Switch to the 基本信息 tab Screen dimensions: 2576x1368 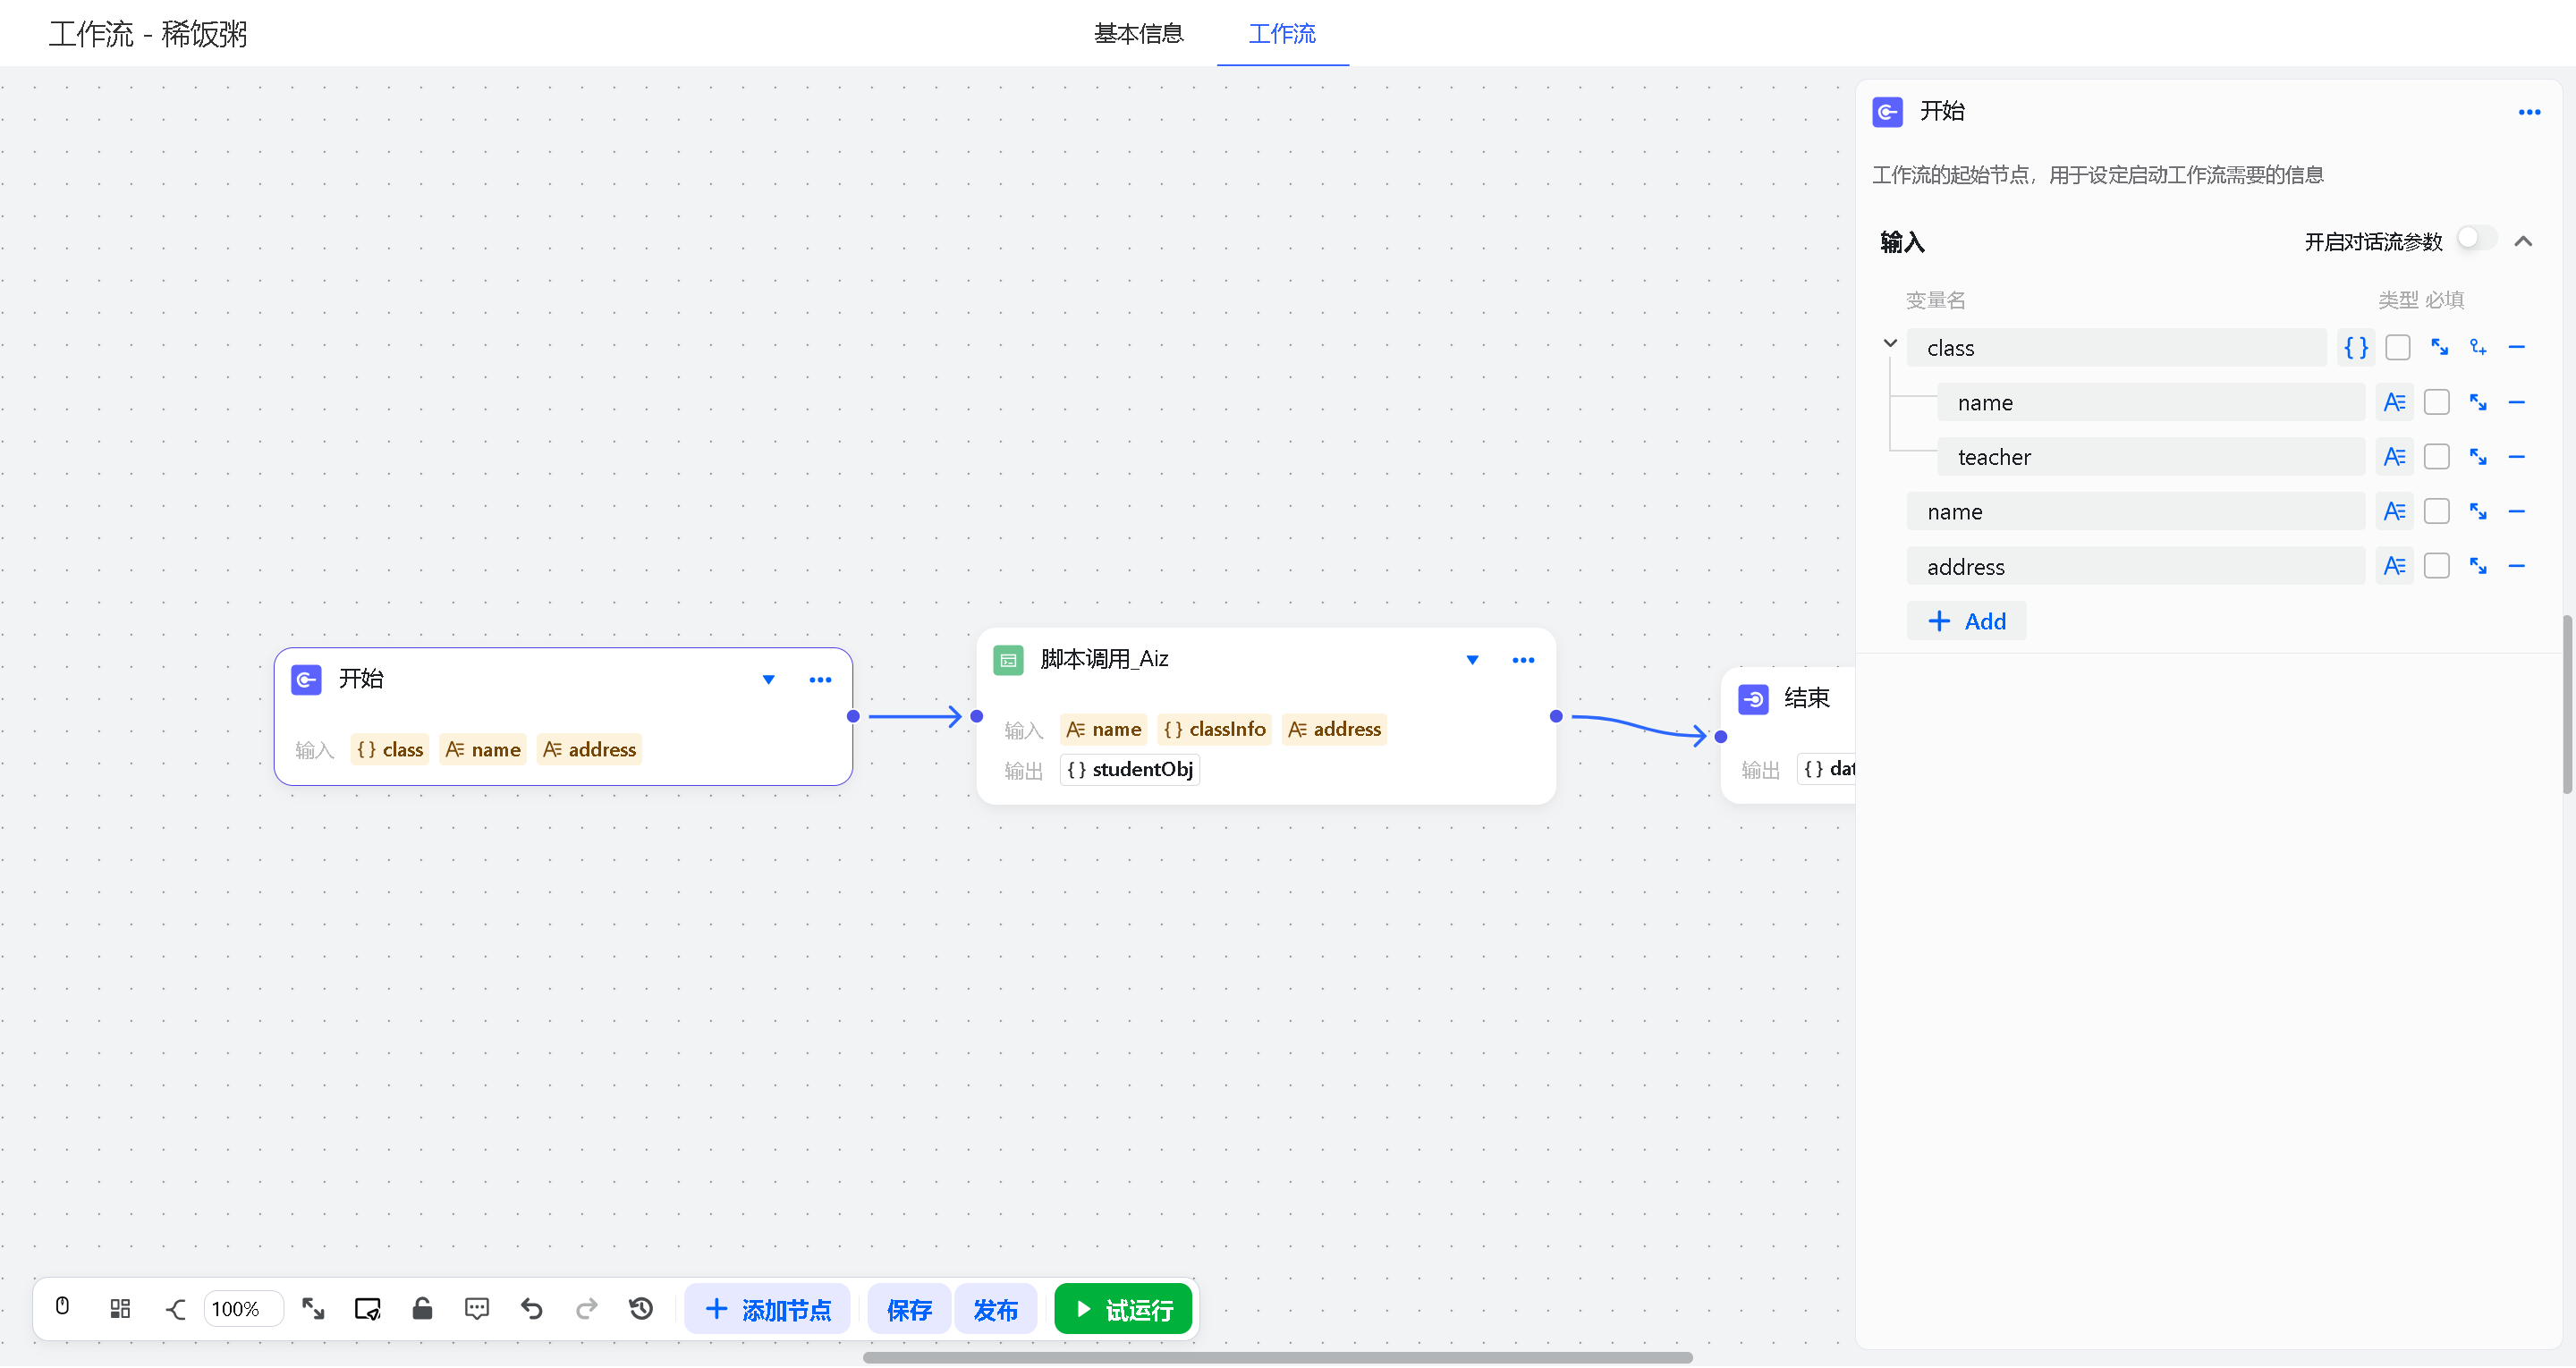coord(1138,33)
